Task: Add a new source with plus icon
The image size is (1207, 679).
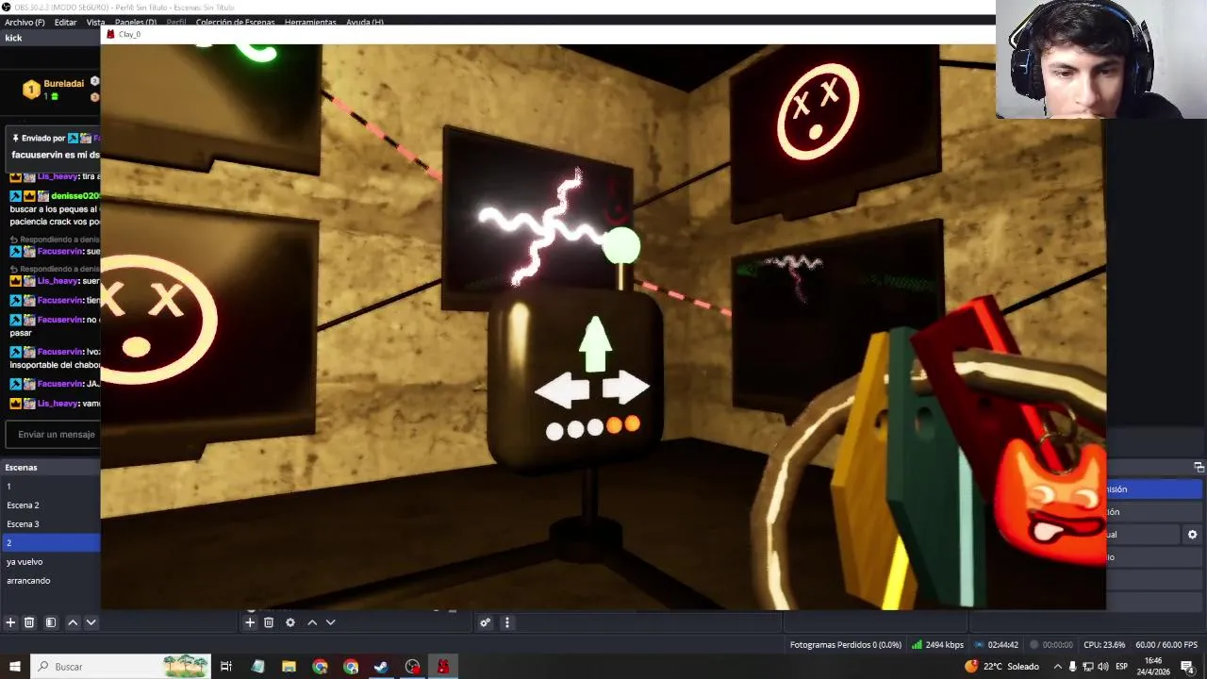Action: tap(250, 622)
